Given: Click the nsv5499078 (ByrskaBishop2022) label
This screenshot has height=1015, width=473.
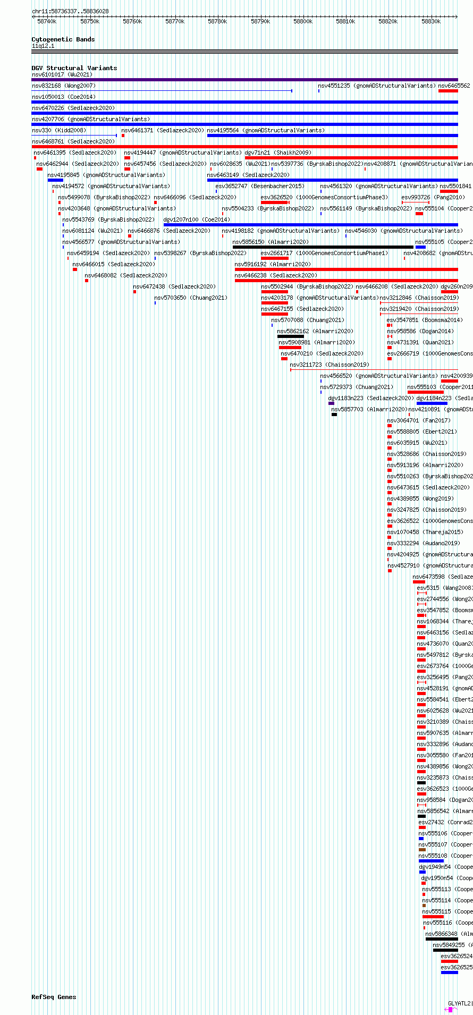Looking at the screenshot, I should point(104,197).
